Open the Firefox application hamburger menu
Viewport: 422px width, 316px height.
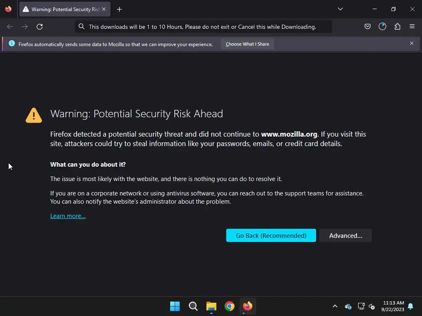(412, 26)
